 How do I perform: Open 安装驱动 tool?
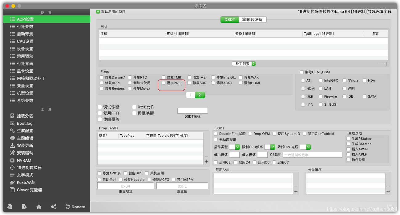point(46,153)
